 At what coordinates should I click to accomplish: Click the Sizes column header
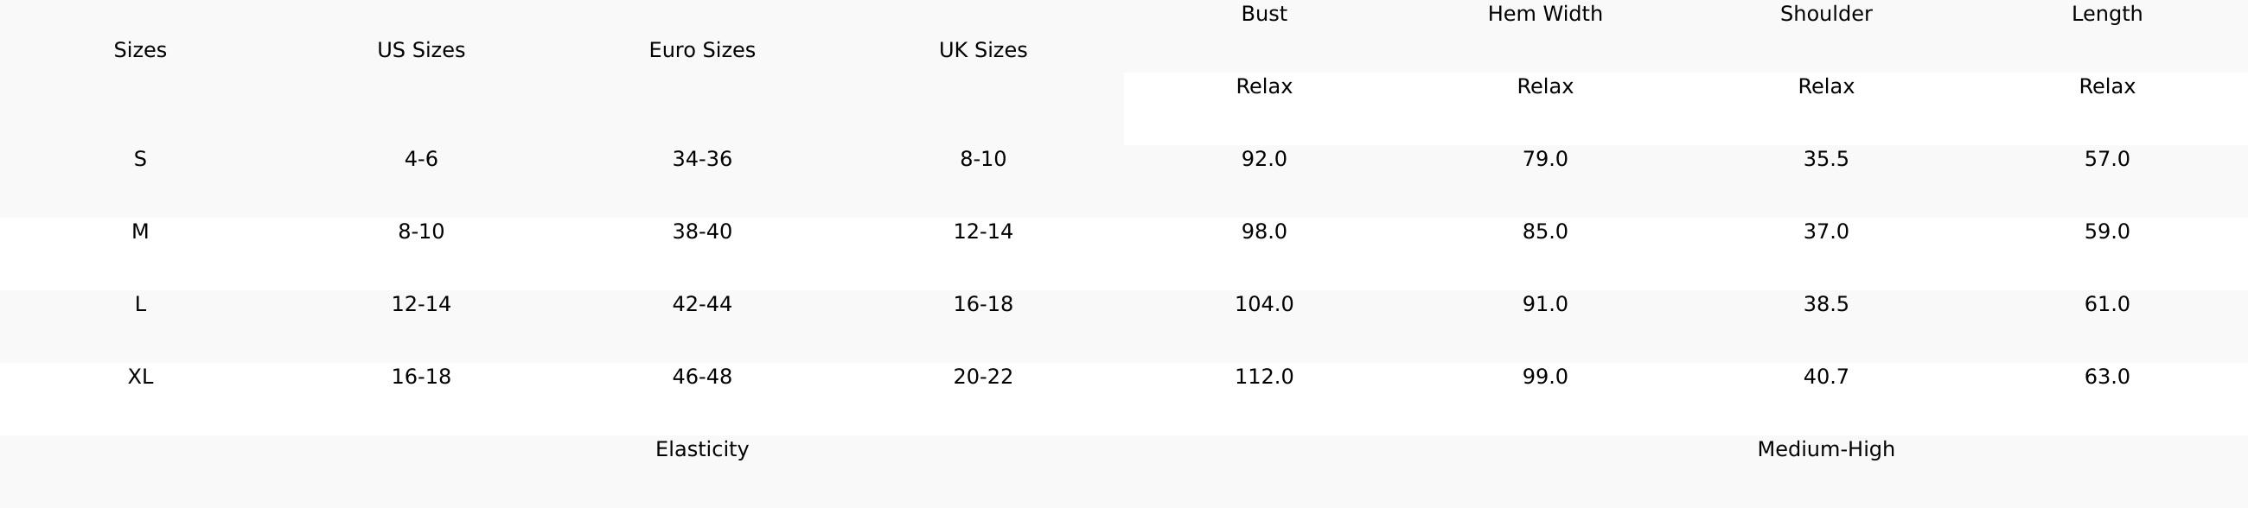[x=139, y=50]
